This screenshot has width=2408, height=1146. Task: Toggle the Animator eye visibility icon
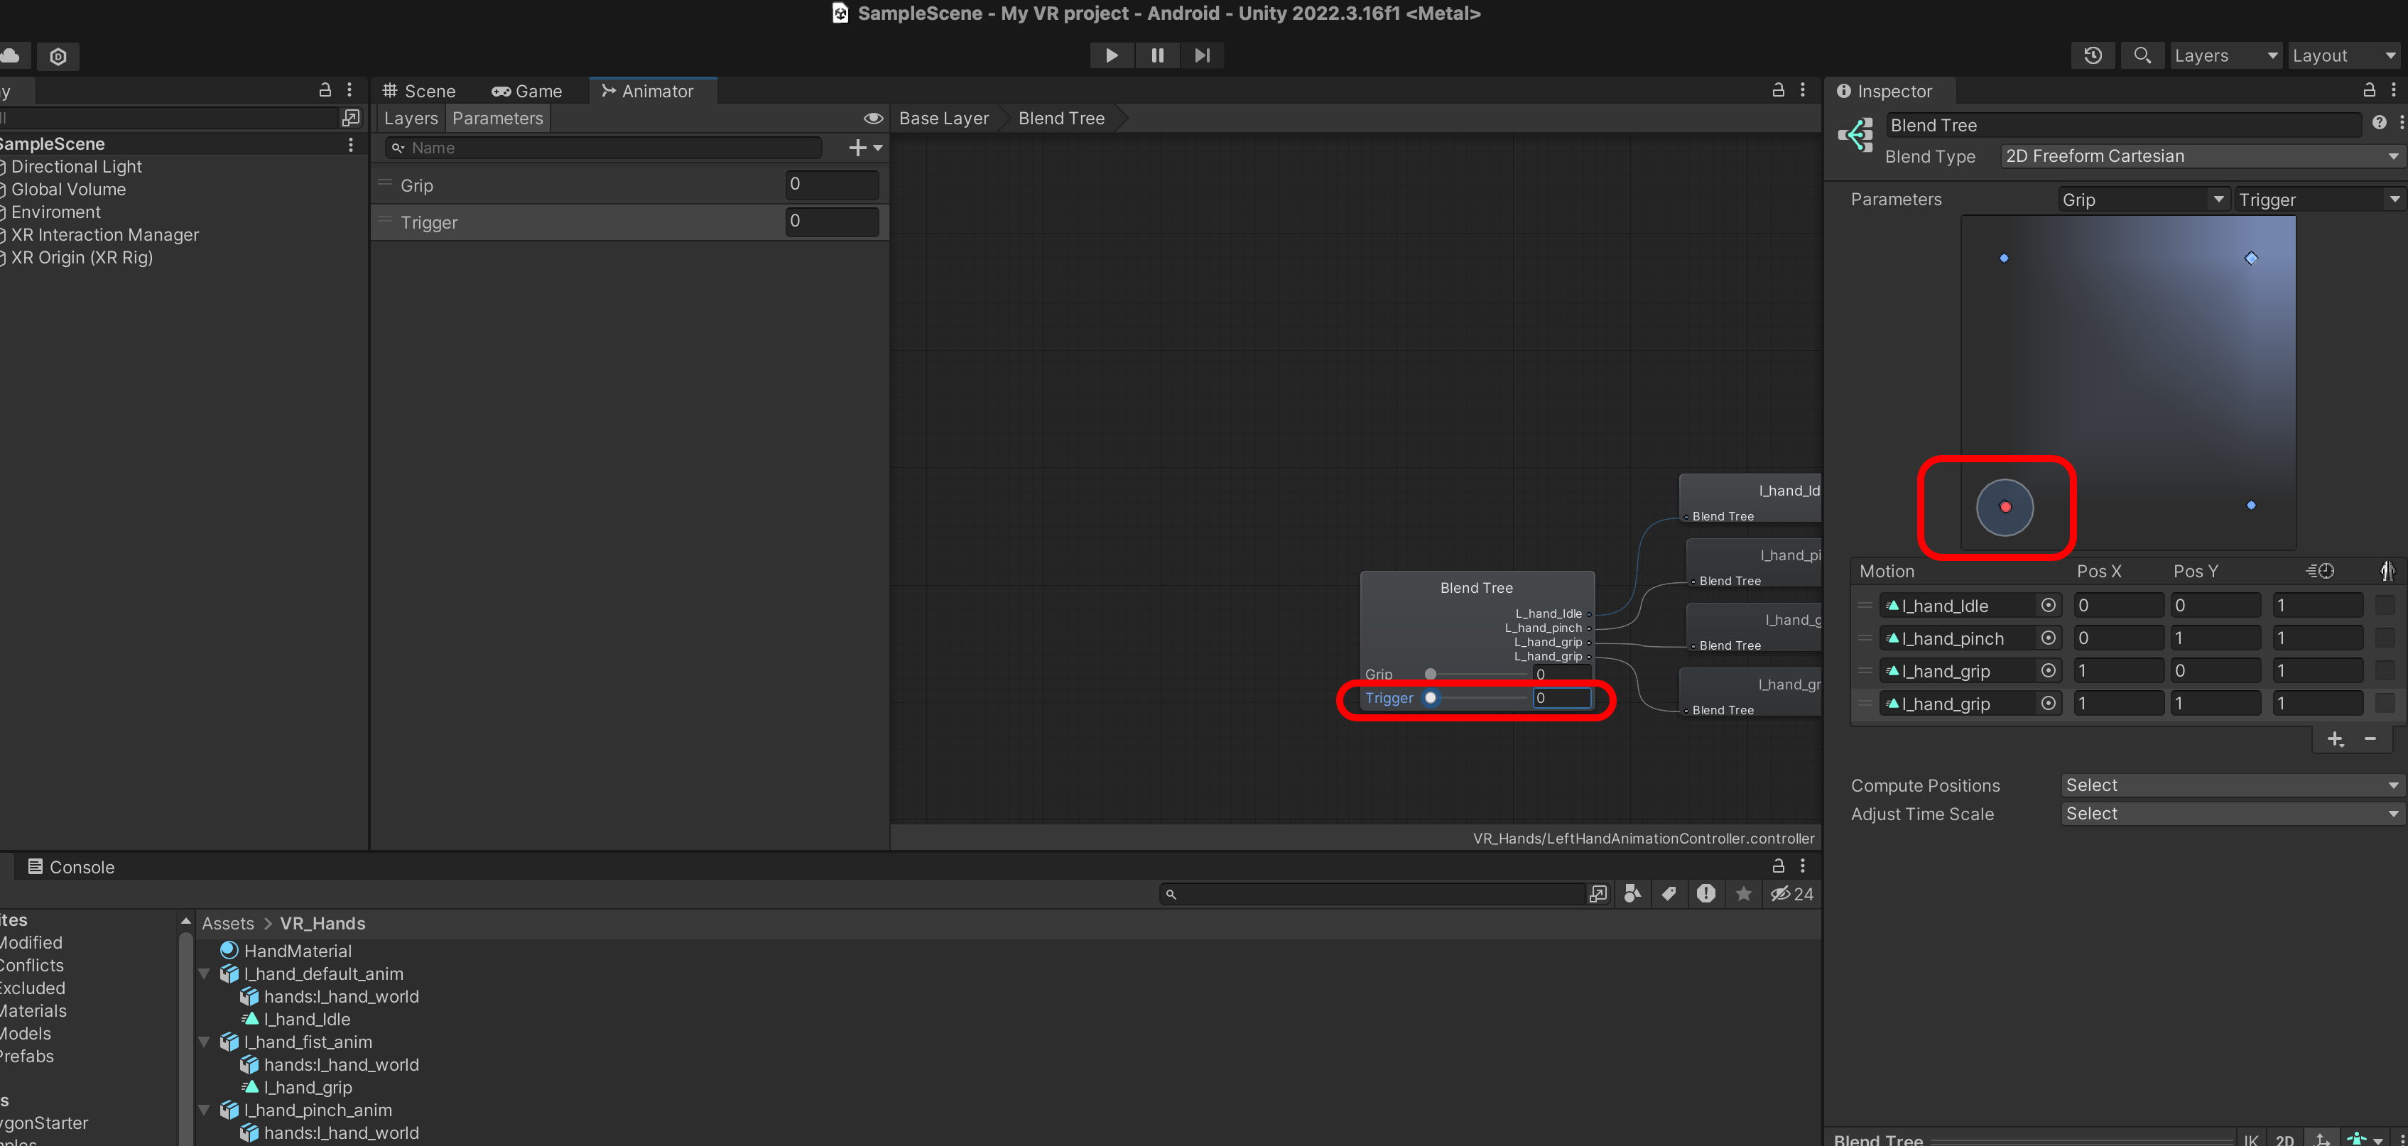click(872, 119)
